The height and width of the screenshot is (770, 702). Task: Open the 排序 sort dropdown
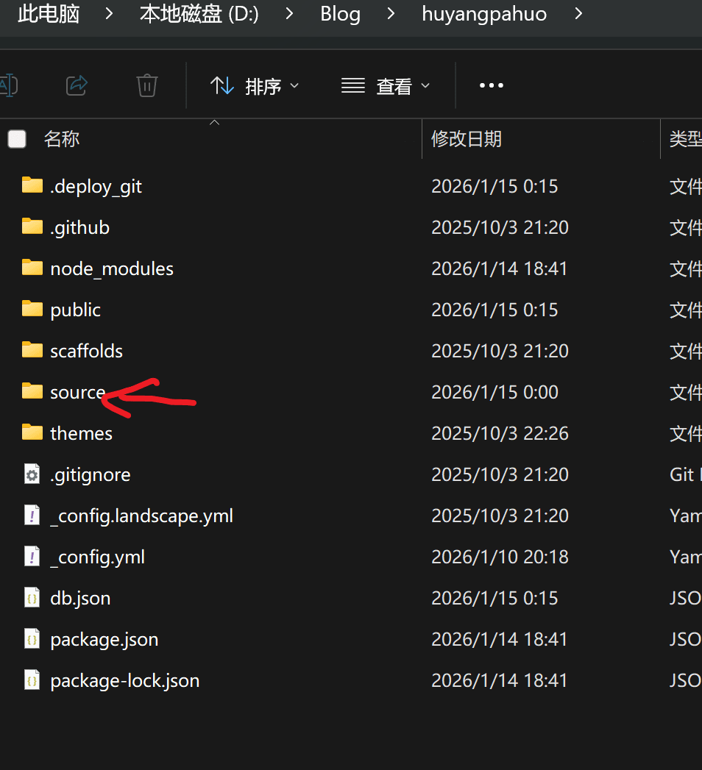coord(255,86)
